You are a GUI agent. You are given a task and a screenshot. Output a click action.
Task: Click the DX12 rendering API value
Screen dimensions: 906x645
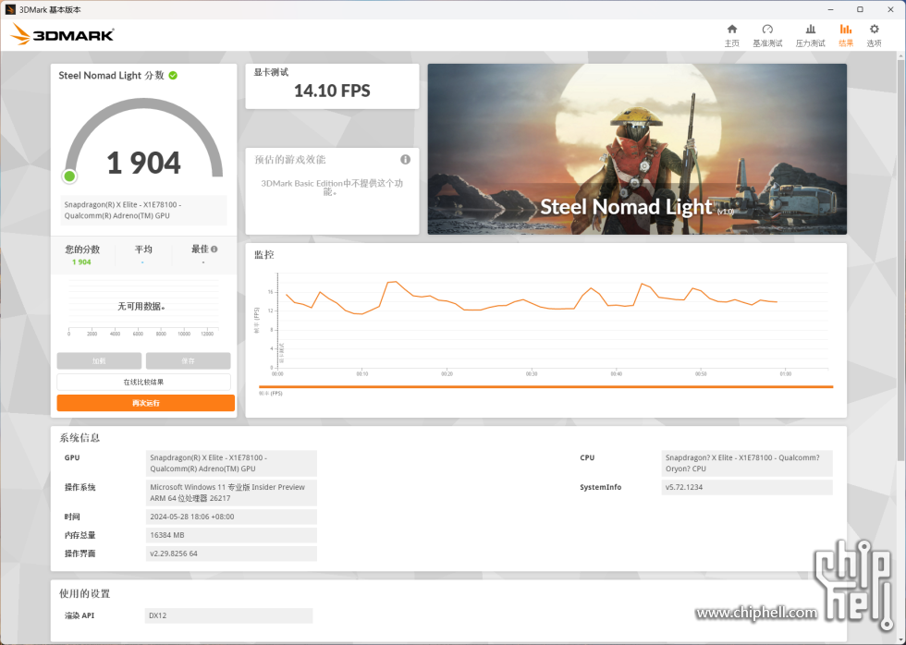(229, 615)
